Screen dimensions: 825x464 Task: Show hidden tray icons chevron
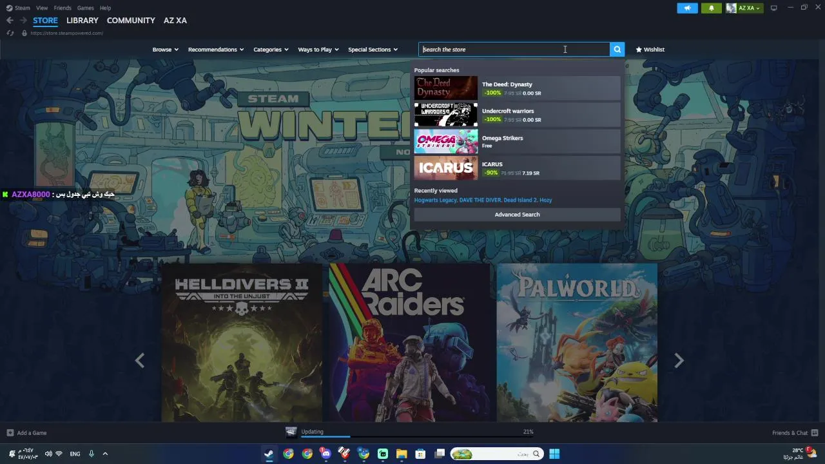105,454
